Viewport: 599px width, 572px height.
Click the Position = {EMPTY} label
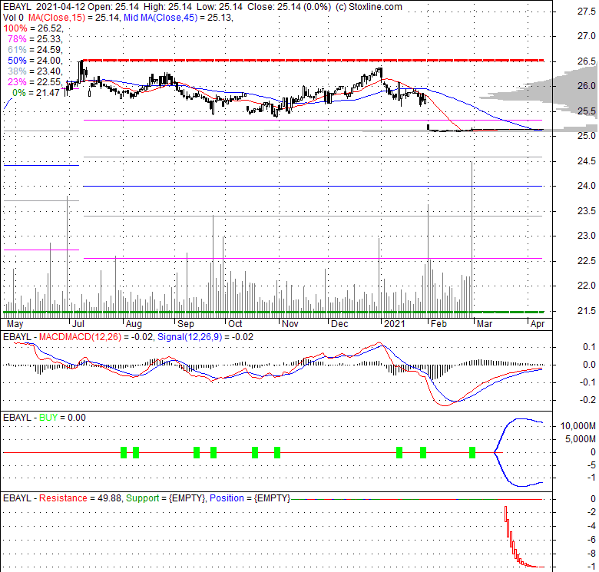[250, 498]
